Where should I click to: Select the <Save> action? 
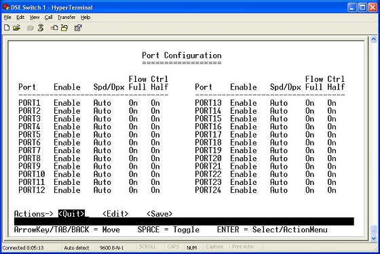(159, 213)
